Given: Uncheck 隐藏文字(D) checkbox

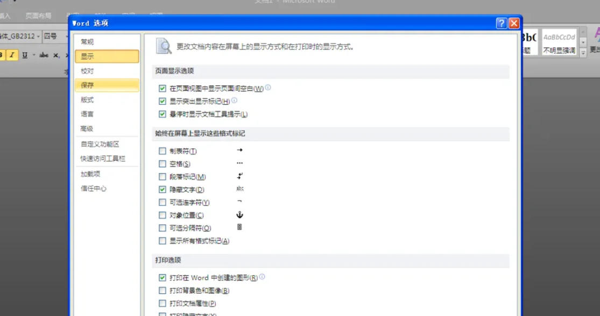Looking at the screenshot, I should click(x=163, y=190).
